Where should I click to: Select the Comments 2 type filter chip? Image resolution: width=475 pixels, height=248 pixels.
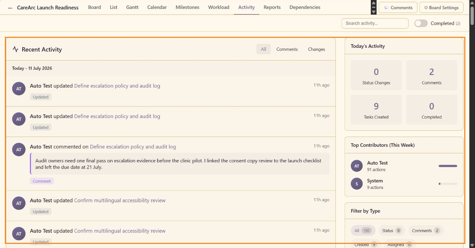pos(426,231)
